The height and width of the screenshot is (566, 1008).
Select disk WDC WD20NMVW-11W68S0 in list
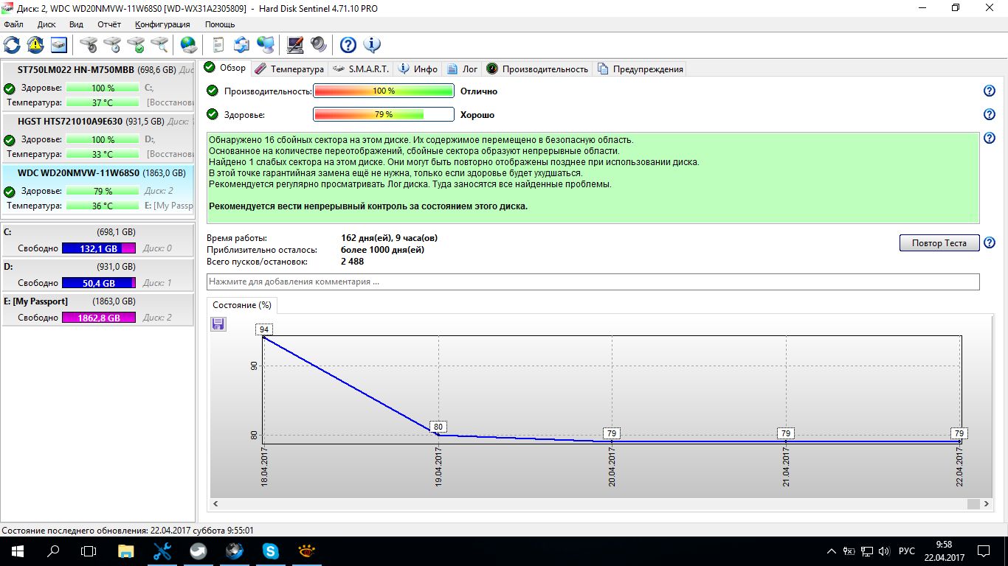[97, 189]
